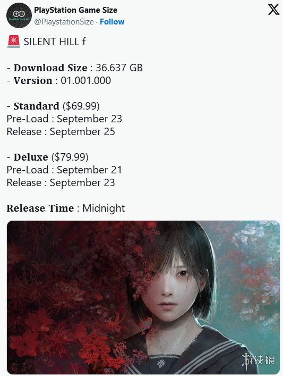Image resolution: width=283 pixels, height=376 pixels.
Task: Click the Release Time Midnight line
Action: 66,208
